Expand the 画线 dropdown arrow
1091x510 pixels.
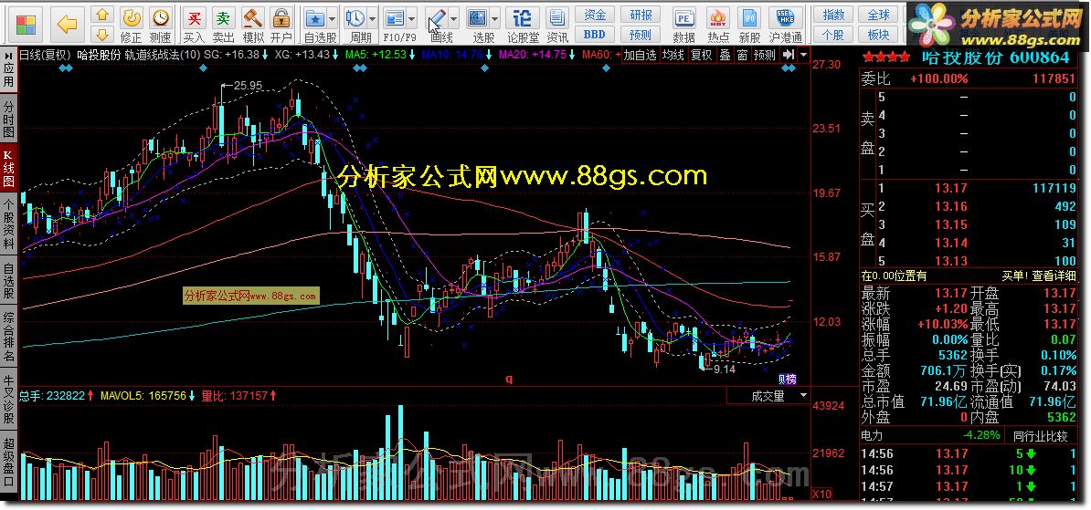(454, 18)
